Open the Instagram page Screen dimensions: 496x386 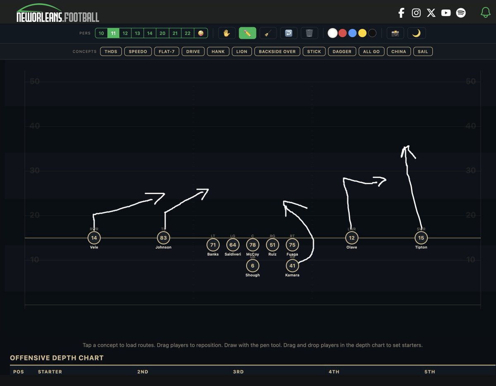coord(416,13)
